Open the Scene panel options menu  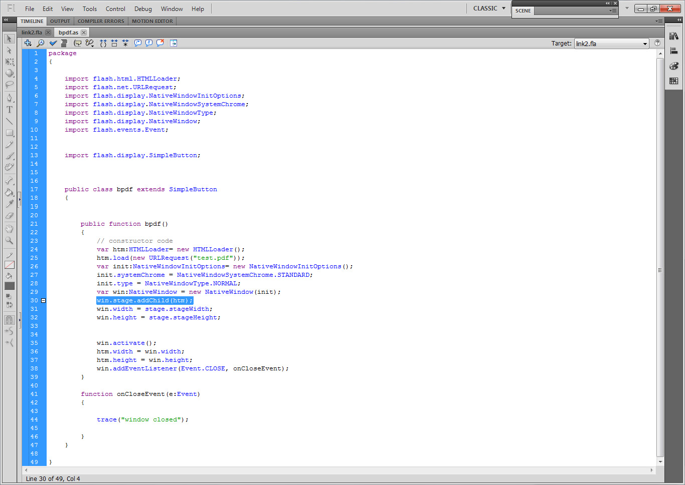pos(613,11)
